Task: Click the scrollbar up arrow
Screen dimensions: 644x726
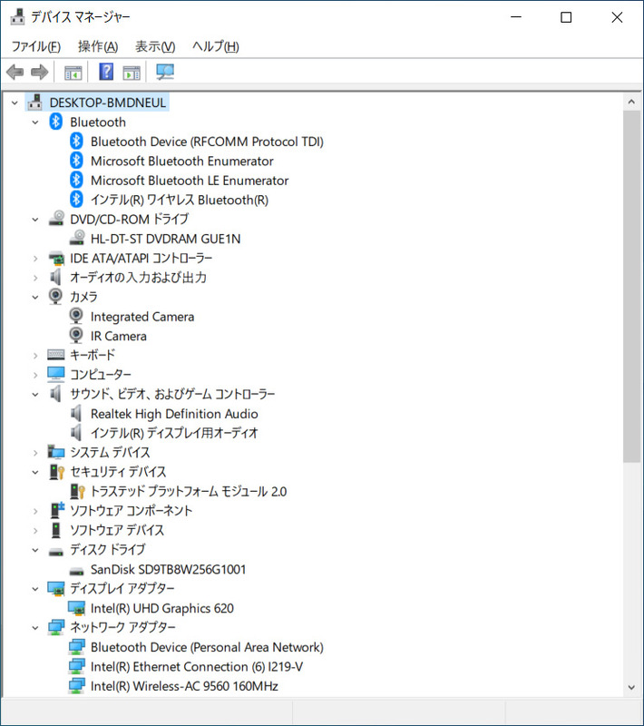Action: [x=631, y=102]
